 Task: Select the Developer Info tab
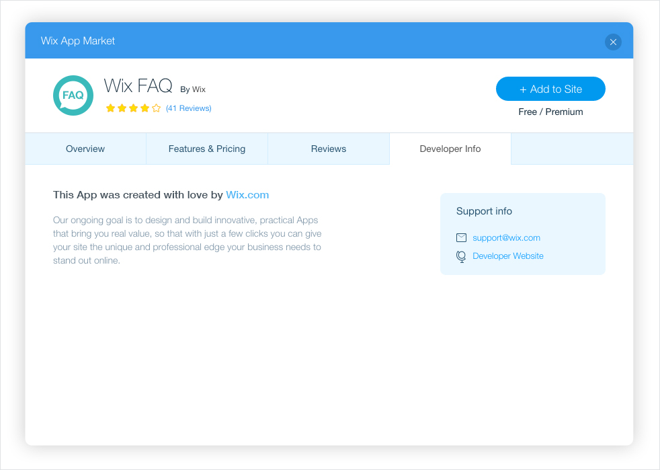coord(450,149)
